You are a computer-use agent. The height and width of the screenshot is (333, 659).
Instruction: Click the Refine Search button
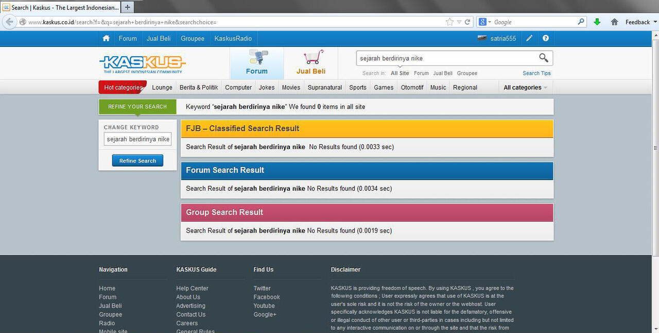click(137, 161)
